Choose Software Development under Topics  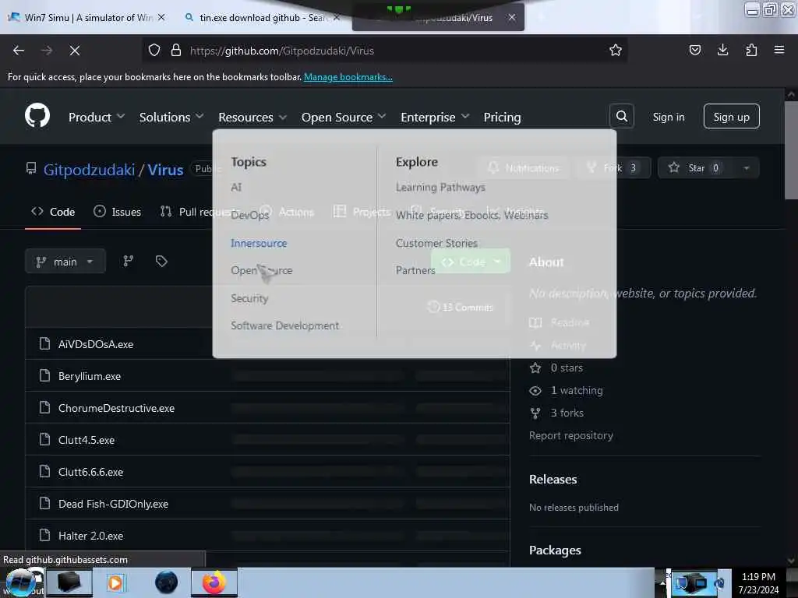coord(284,325)
